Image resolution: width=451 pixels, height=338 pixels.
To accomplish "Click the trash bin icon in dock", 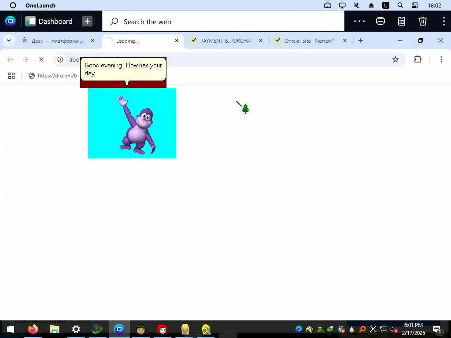I will pos(422,21).
